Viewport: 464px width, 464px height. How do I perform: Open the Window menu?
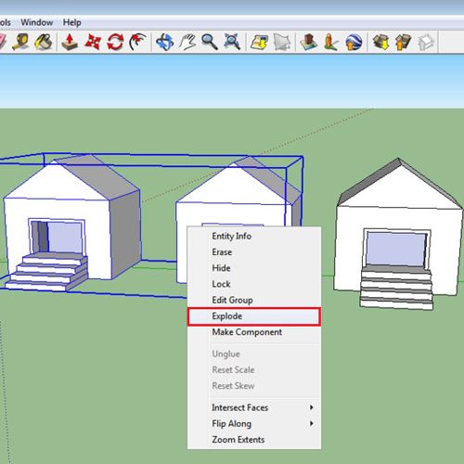37,22
